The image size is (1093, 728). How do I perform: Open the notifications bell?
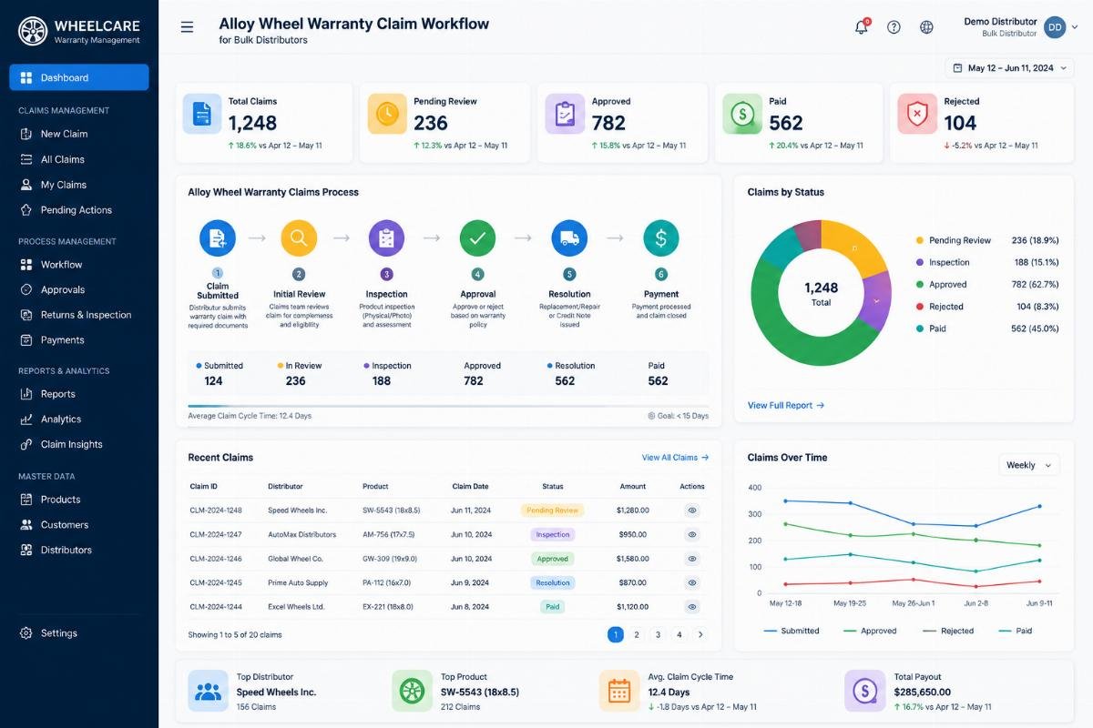point(861,27)
